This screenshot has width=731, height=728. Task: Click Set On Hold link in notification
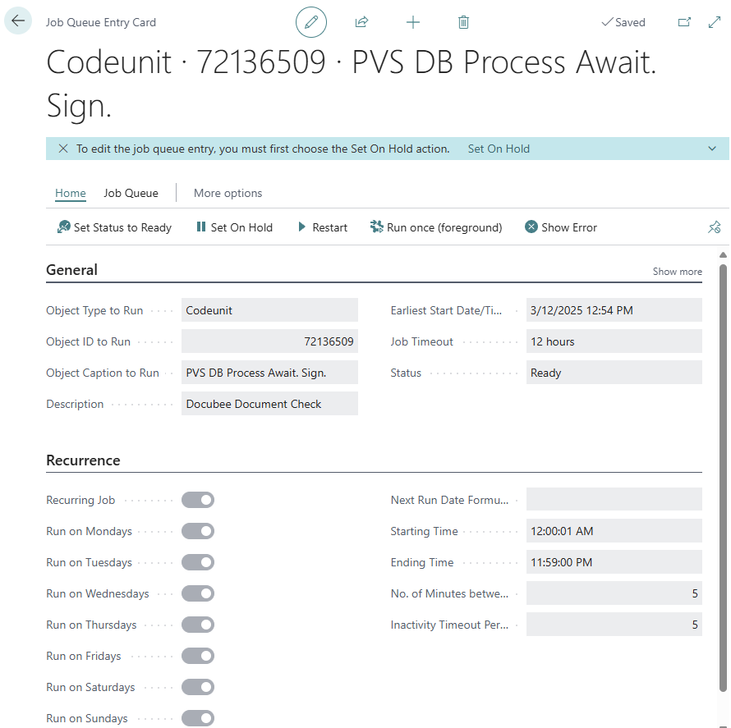click(x=499, y=149)
